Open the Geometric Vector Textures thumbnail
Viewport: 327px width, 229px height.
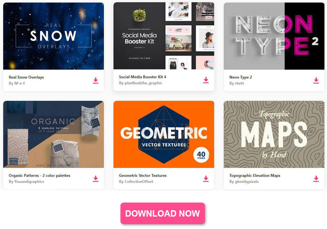[164, 134]
